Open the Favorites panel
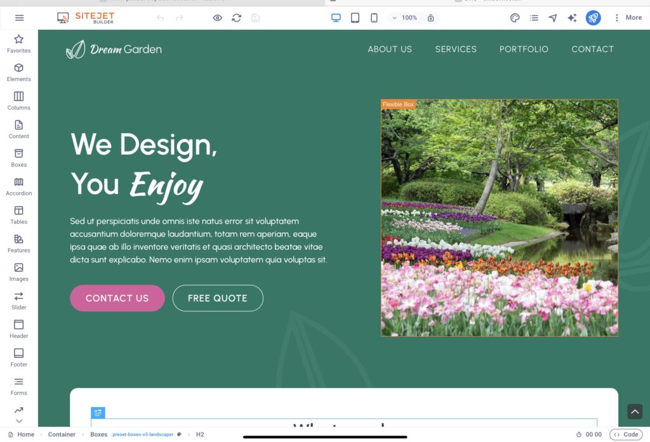Screen dimensions: 650x442 (x=18, y=44)
